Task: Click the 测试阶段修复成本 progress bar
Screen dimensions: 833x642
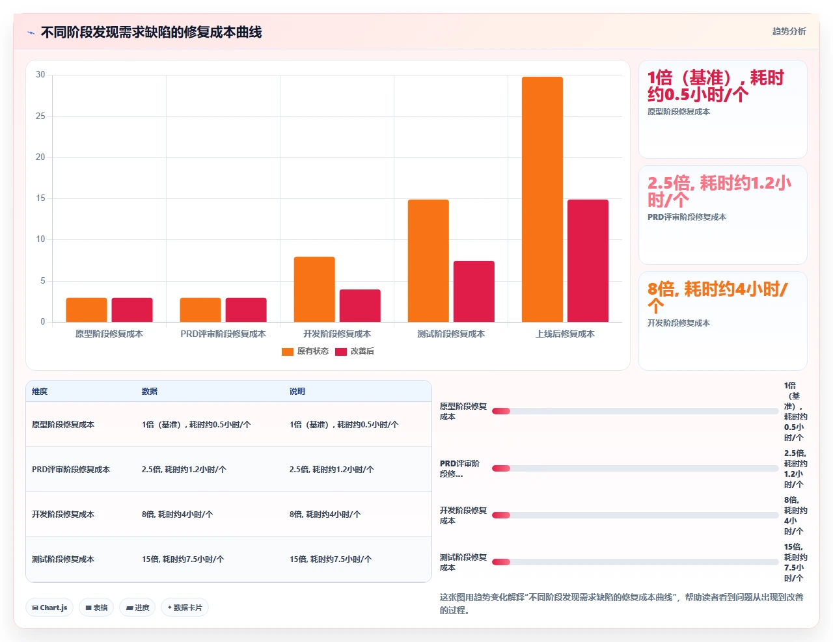Action: 635,562
